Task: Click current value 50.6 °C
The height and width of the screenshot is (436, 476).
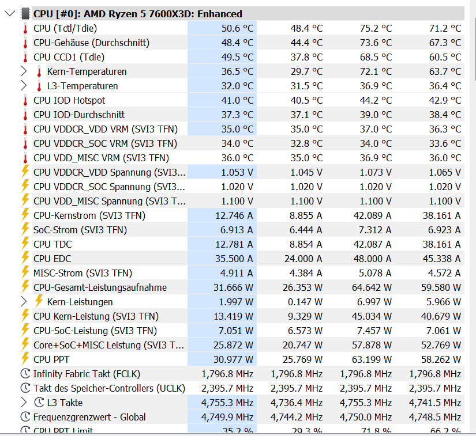Action: coord(237,28)
